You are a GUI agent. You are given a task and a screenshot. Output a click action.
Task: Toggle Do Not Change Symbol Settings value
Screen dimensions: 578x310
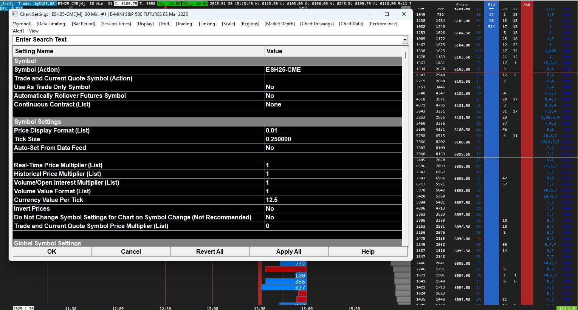point(333,217)
